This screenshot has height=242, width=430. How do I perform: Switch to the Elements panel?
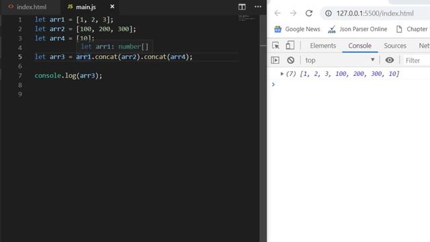[322, 46]
